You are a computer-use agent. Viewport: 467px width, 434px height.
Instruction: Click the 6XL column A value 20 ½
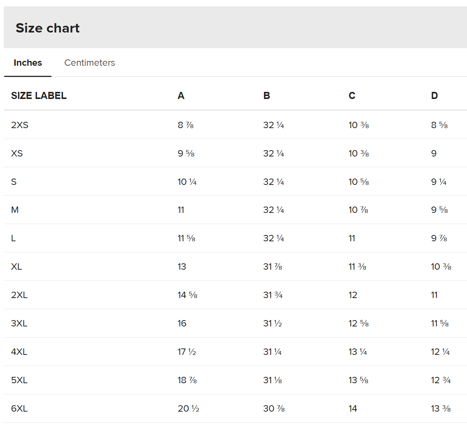coord(189,409)
